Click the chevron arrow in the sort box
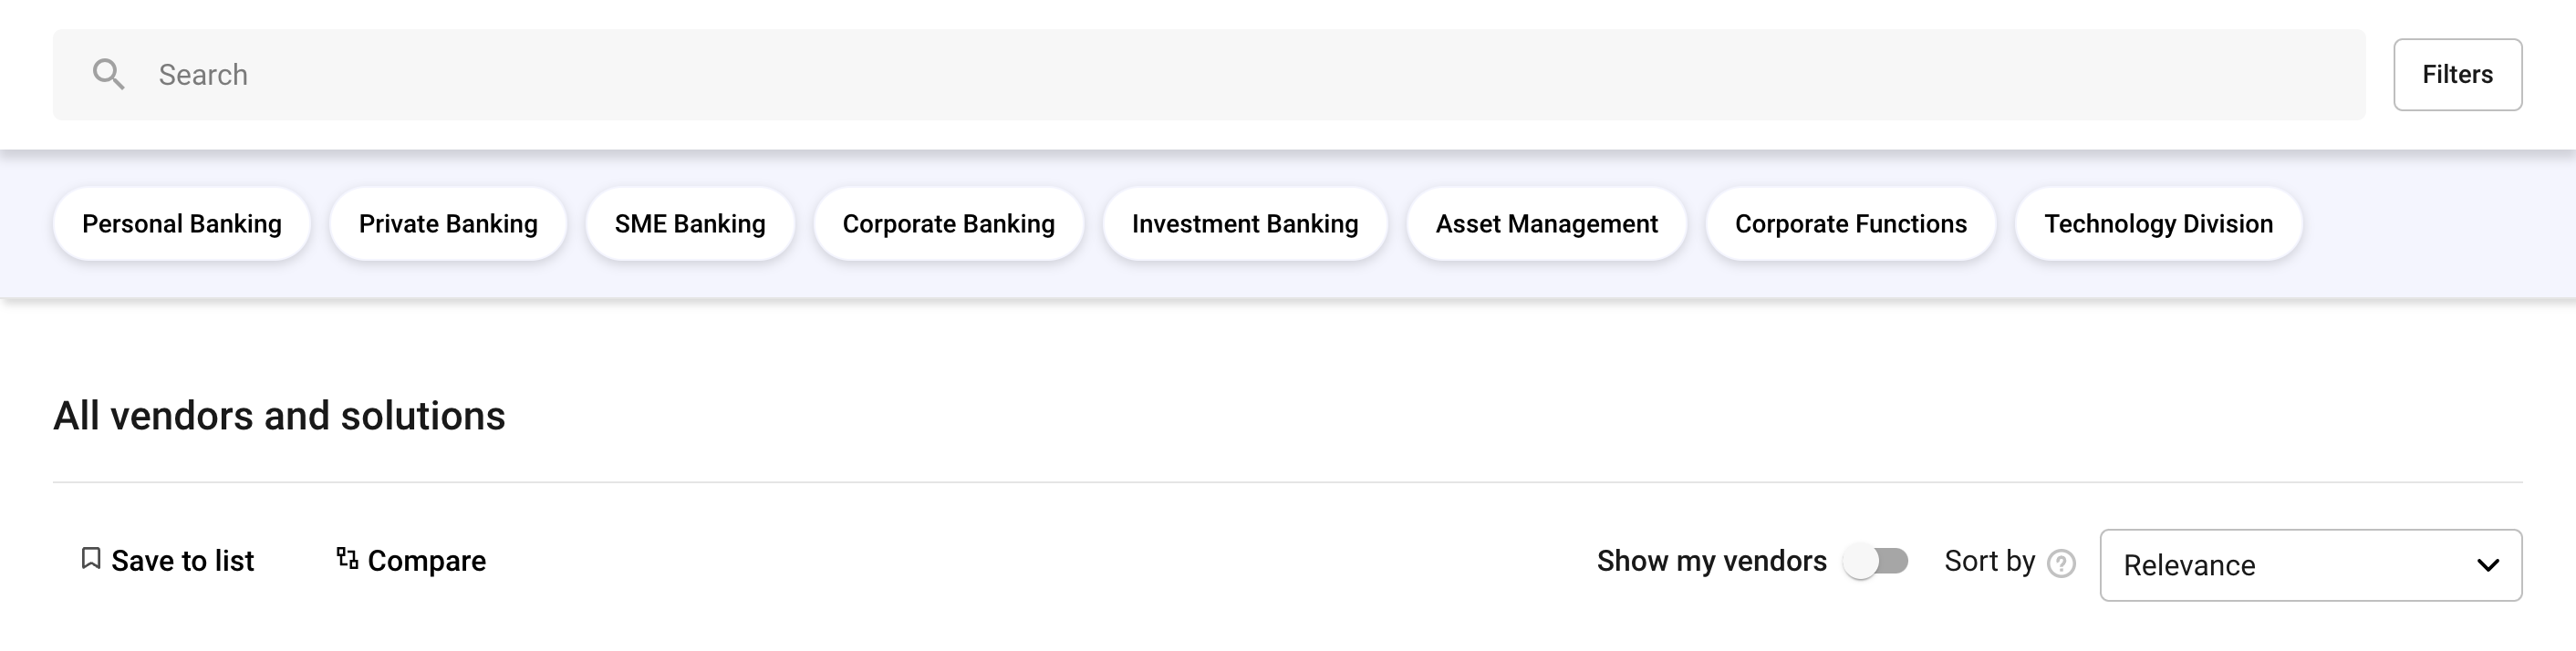 pyautogui.click(x=2488, y=565)
